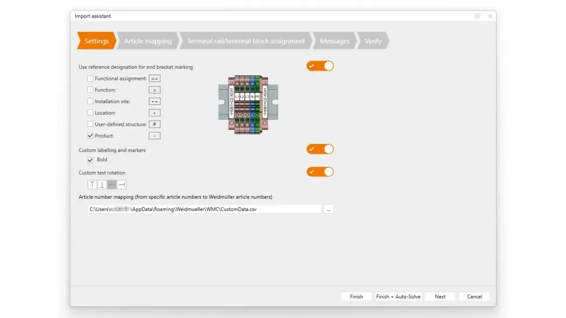Switch to the Messages step tab
Image resolution: width=566 pixels, height=318 pixels.
click(x=334, y=41)
